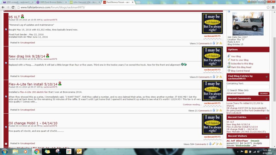Click the Subscribe to this Blog icon
This screenshot has width=276, height=155.
pyautogui.click(x=229, y=63)
